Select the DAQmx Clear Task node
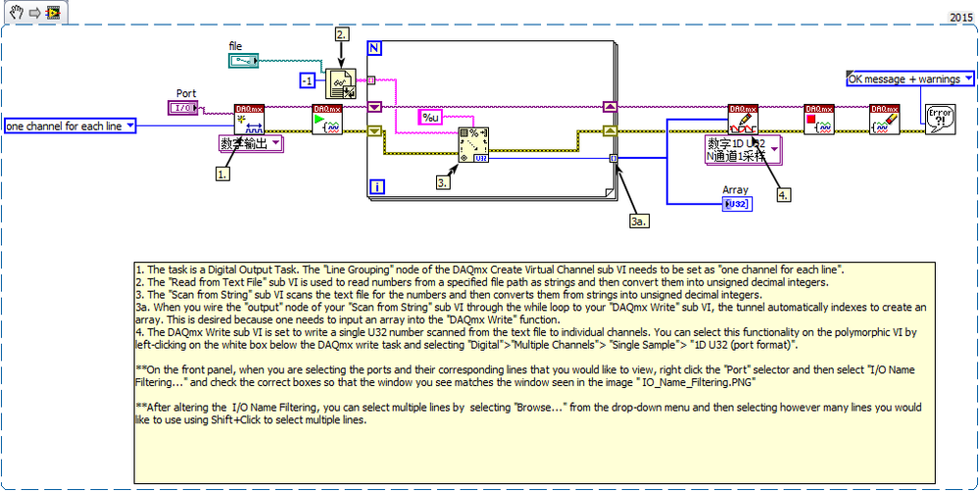Image resolution: width=979 pixels, height=491 pixels. [885, 120]
